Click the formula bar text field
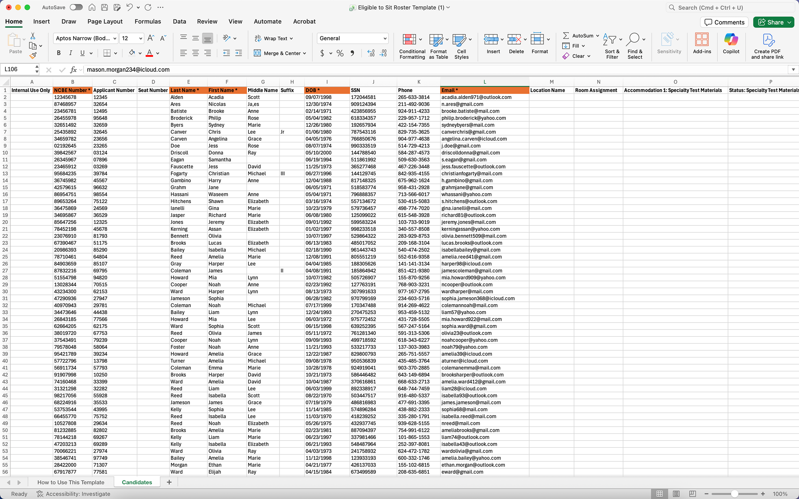Screen dimensions: 799x499 [x=436, y=70]
